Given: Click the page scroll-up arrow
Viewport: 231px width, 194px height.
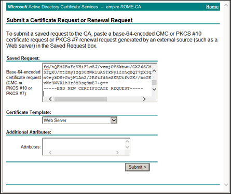Looking at the screenshot, I should (226, 5).
